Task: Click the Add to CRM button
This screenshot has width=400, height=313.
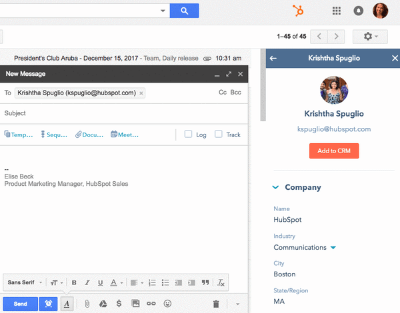Action: (334, 151)
